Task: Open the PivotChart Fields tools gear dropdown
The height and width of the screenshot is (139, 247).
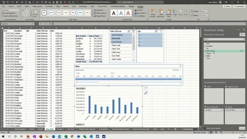Action: click(242, 34)
